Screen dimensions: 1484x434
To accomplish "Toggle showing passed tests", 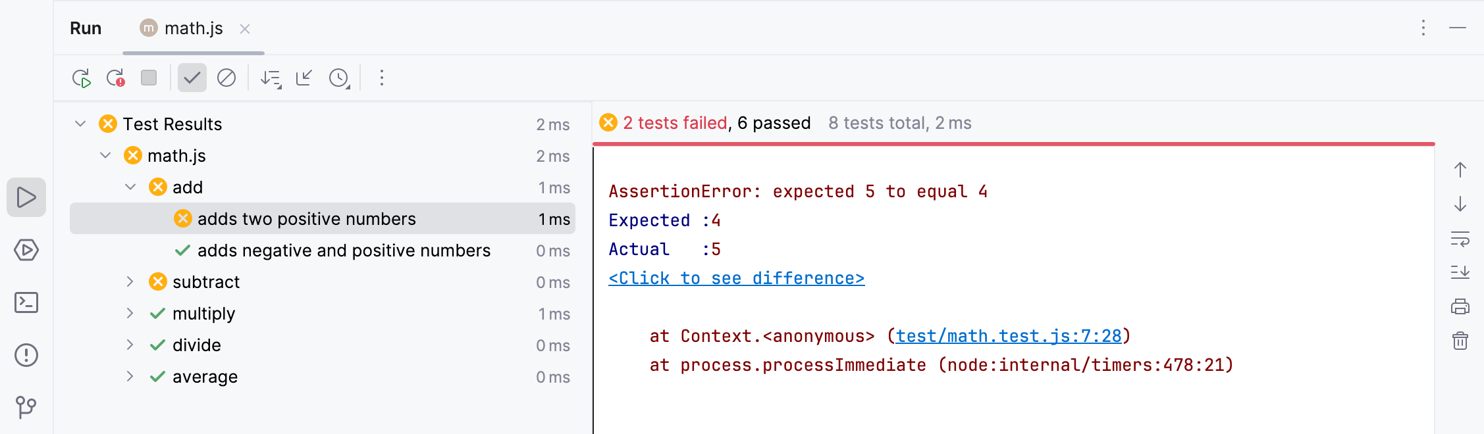I will click(x=191, y=78).
